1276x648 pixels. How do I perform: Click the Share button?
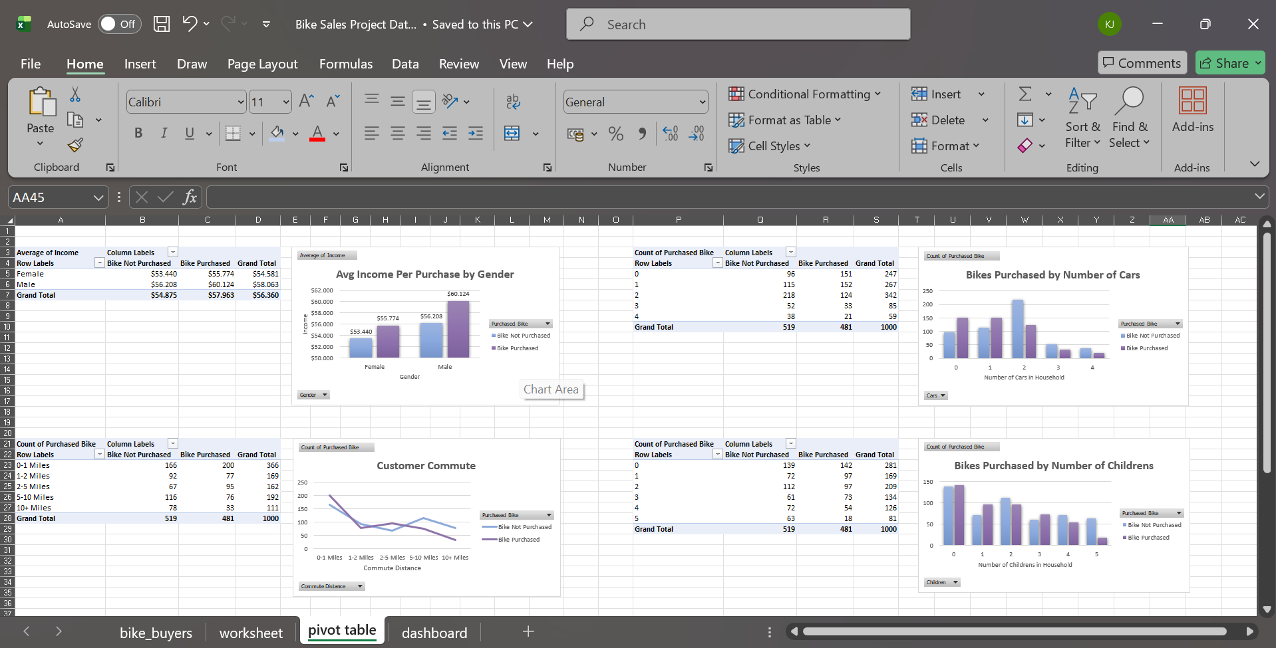coord(1229,62)
